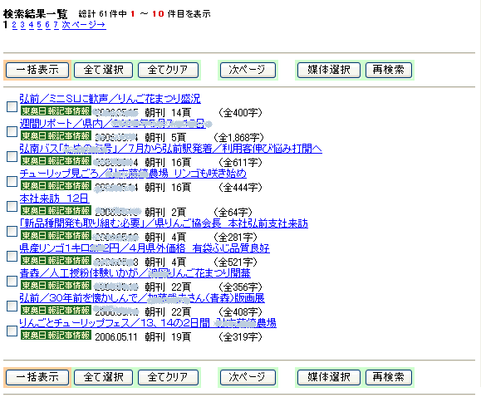Click the bottom 全てクリア button

tap(168, 377)
